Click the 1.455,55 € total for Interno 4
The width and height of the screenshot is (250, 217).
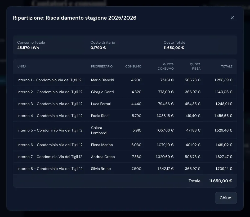tap(223, 116)
